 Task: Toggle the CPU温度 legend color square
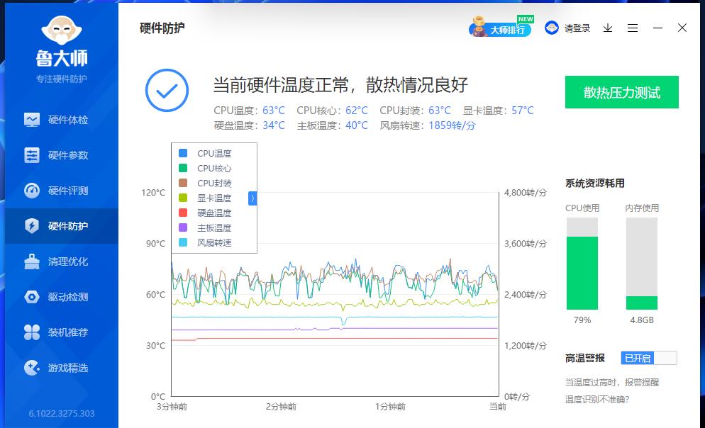(182, 152)
